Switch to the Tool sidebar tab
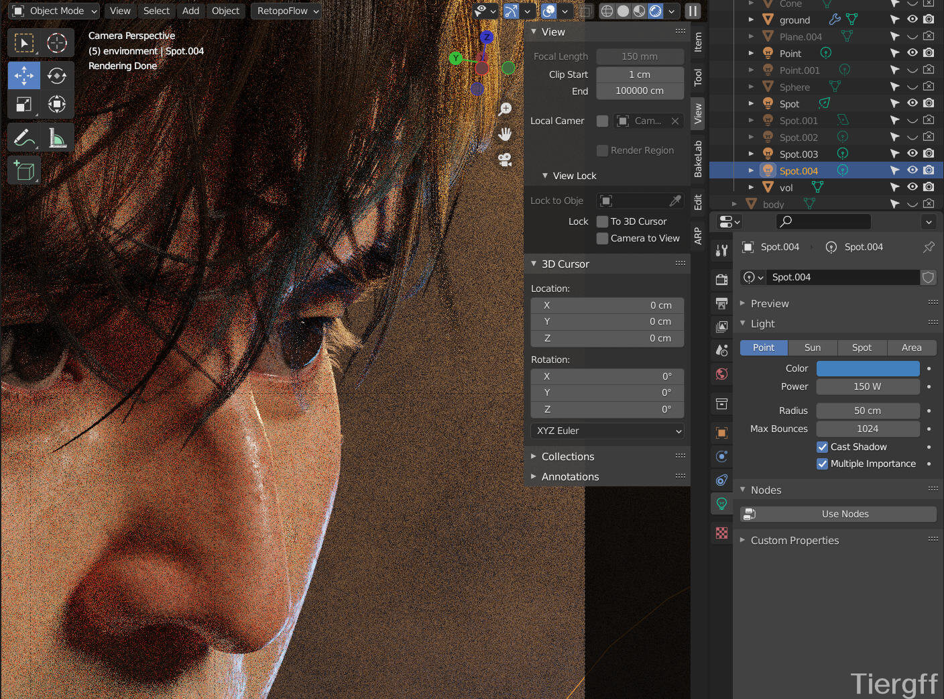944x699 pixels. click(698, 77)
